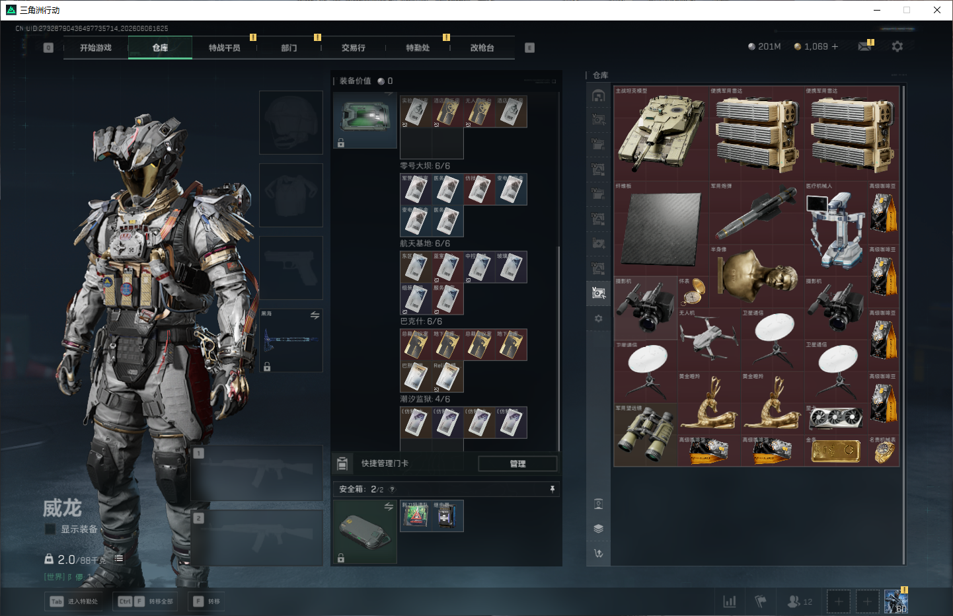Open the 特战干员 tab
This screenshot has height=616, width=953.
click(225, 48)
